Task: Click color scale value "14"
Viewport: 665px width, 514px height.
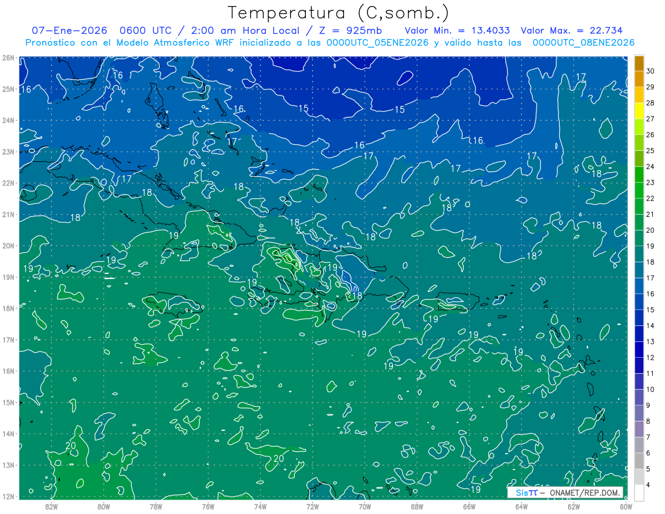Action: pos(651,326)
